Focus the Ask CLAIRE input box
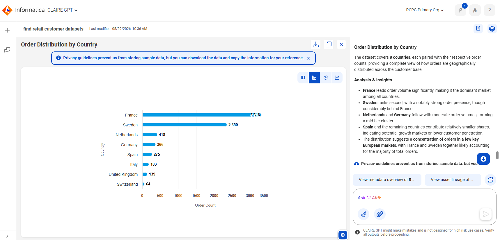This screenshot has height=240, width=500. coord(424,198)
